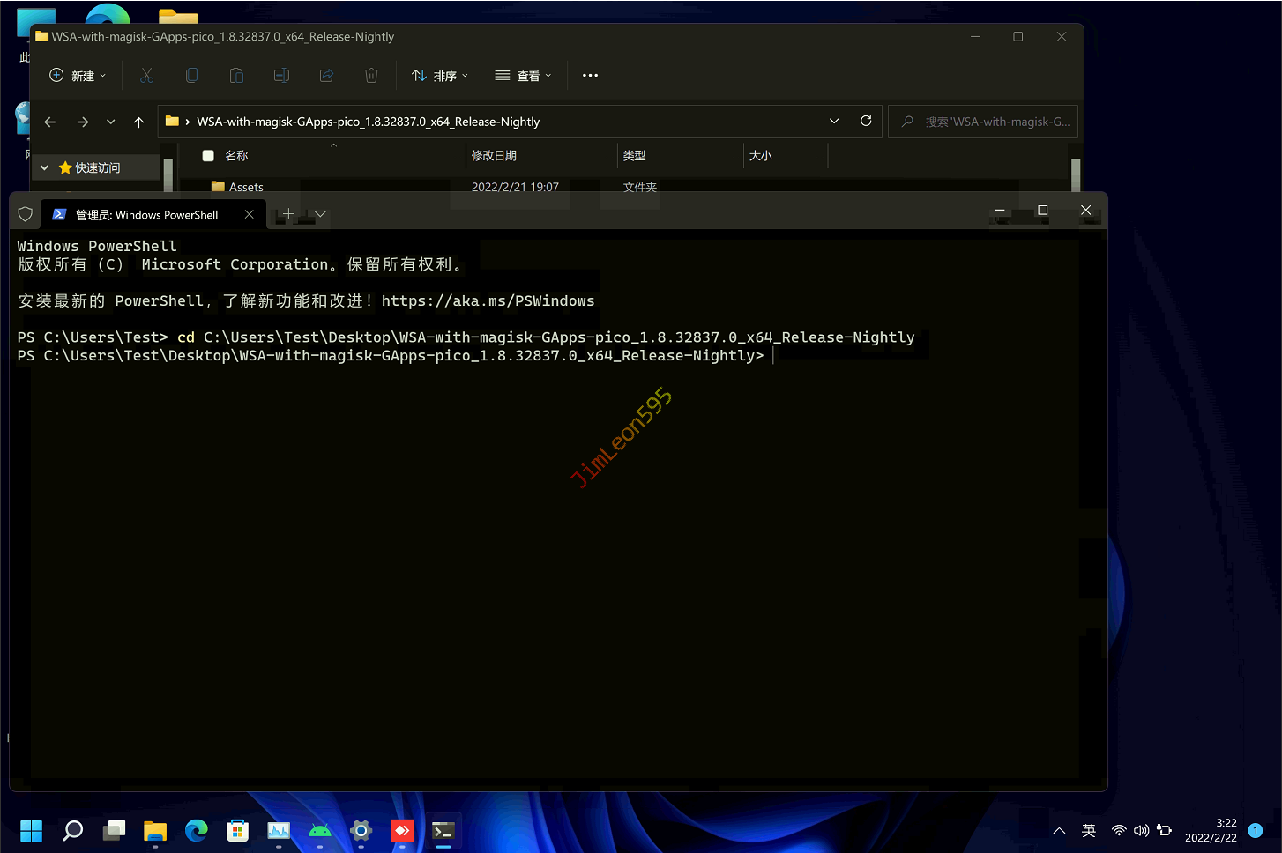Image resolution: width=1282 pixels, height=853 pixels.
Task: Open the 排序 (Sort) dropdown
Action: point(440,76)
